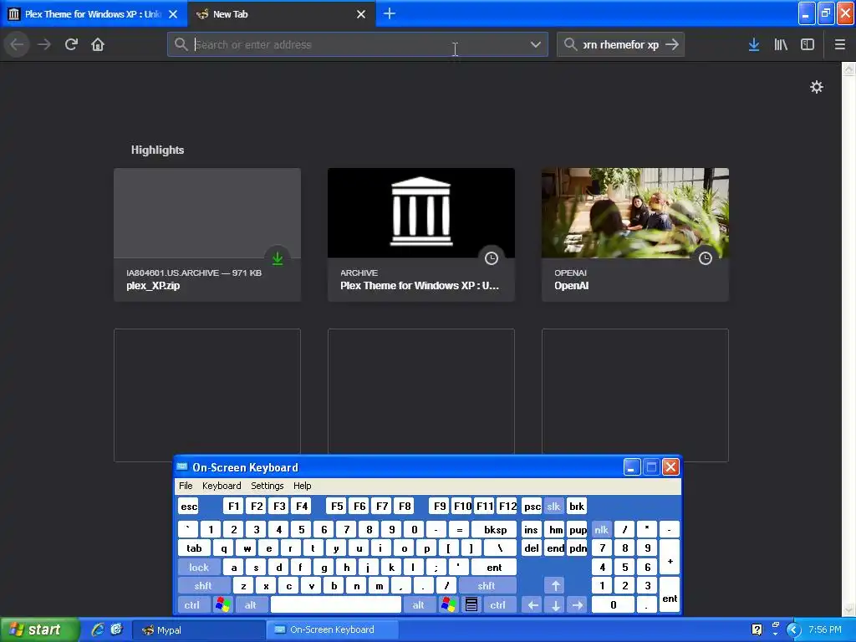
Task: Switch to Mypal taskbar button
Action: pyautogui.click(x=200, y=629)
